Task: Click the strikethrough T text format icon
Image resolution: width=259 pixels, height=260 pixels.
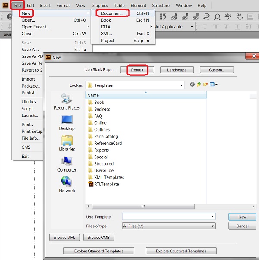Action: click(249, 27)
